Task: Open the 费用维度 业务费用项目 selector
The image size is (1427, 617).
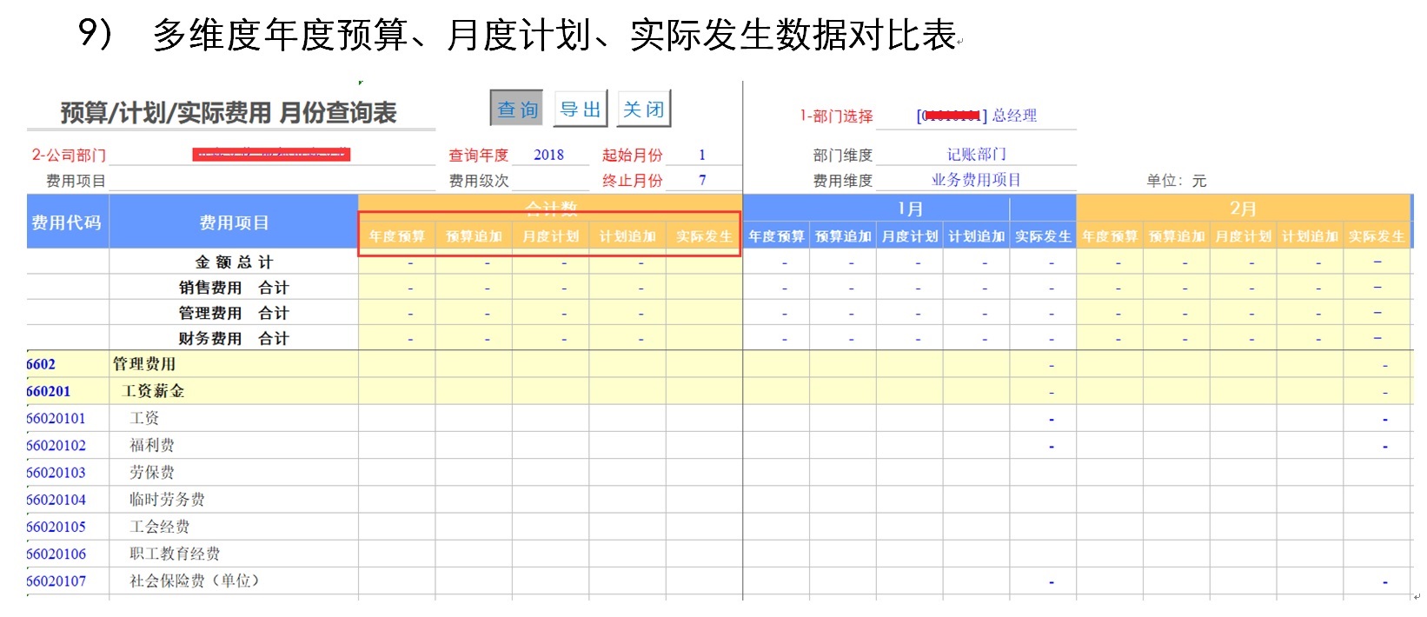Action: 976,180
